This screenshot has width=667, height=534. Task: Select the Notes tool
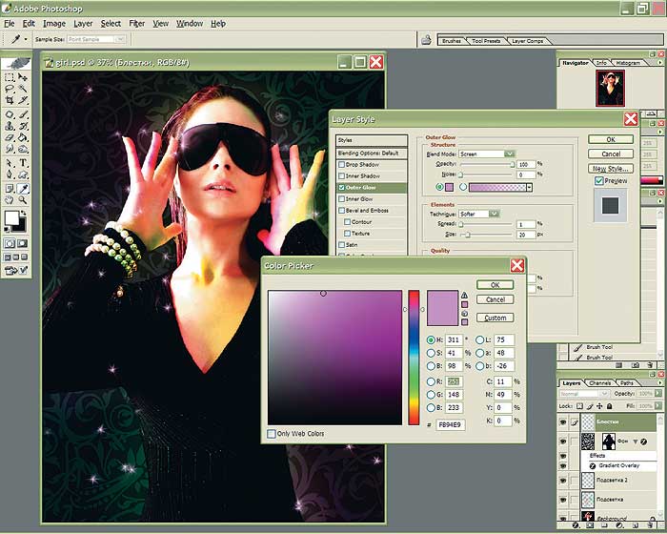[x=9, y=189]
